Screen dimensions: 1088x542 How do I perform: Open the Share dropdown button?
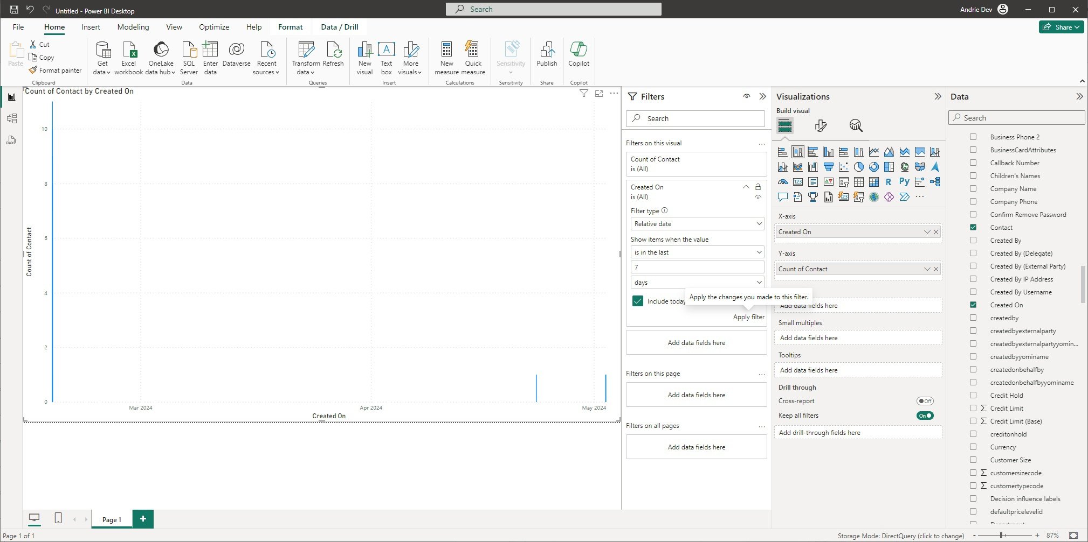[1061, 27]
